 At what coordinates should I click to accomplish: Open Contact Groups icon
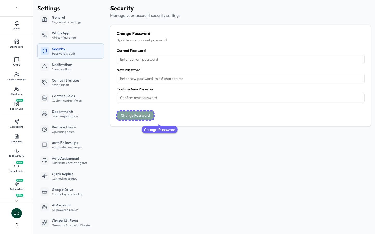[17, 76]
